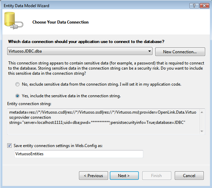Viewport: 212px width, 188px height.
Task: Click the sensitive data warning text
Action: 106,68
